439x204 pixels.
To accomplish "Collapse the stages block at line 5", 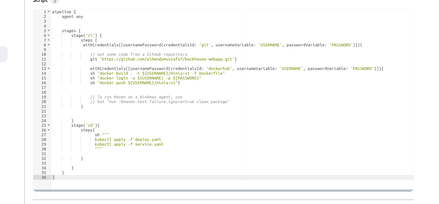I will point(48,31).
